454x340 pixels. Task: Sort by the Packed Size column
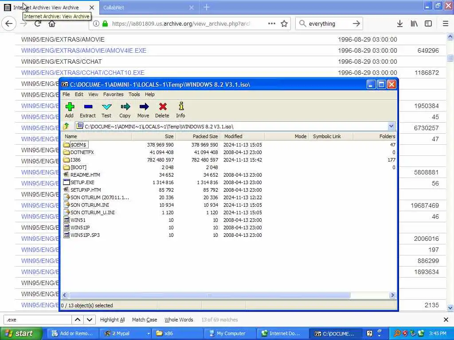pyautogui.click(x=198, y=136)
